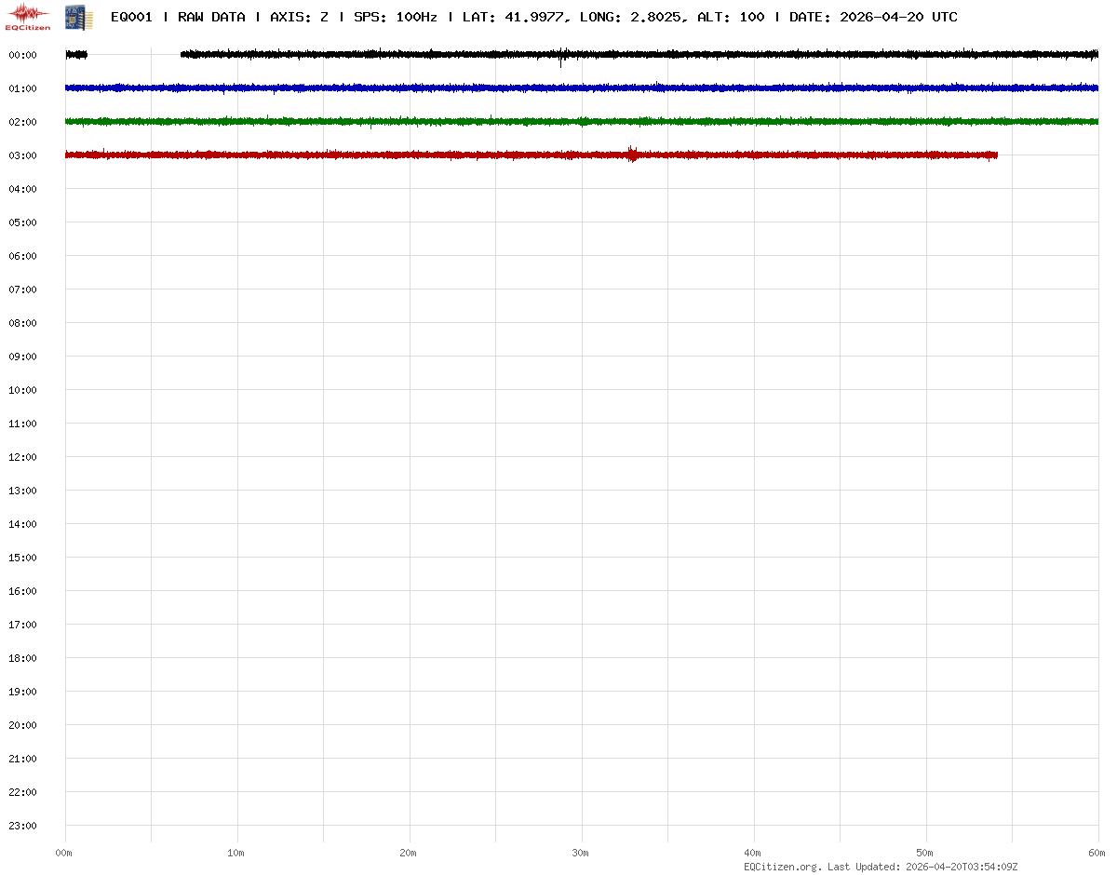Click the short black segment at trace start
The image size is (1117, 875).
click(76, 55)
